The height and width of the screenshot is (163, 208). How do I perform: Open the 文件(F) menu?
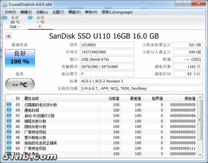(10, 12)
